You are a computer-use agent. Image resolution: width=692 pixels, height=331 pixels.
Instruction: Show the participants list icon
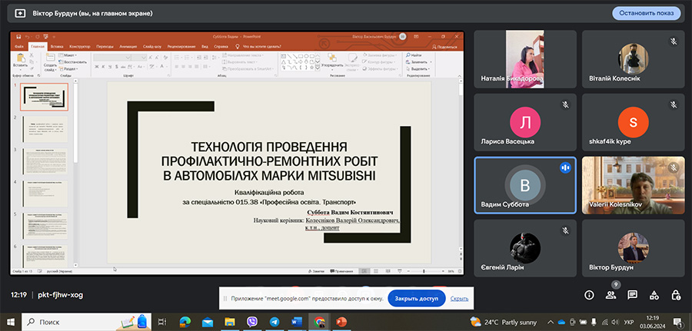tap(610, 295)
